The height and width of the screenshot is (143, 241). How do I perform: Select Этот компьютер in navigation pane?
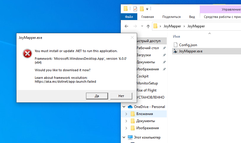point(147,137)
